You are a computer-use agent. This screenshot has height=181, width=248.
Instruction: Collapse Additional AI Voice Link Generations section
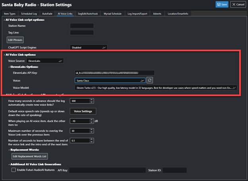pos(9,164)
